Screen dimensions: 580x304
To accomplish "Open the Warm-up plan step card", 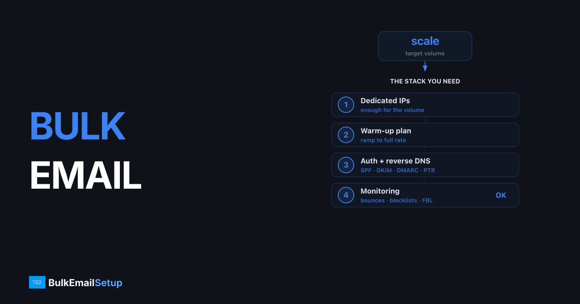I will coord(425,135).
